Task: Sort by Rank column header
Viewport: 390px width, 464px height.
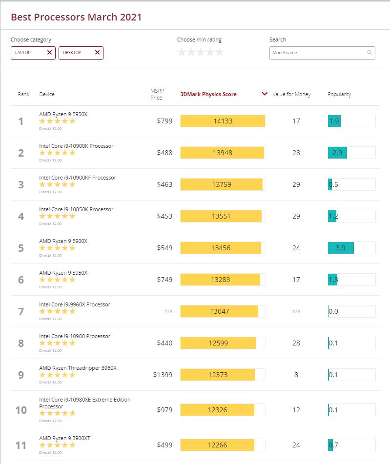Action: point(24,94)
